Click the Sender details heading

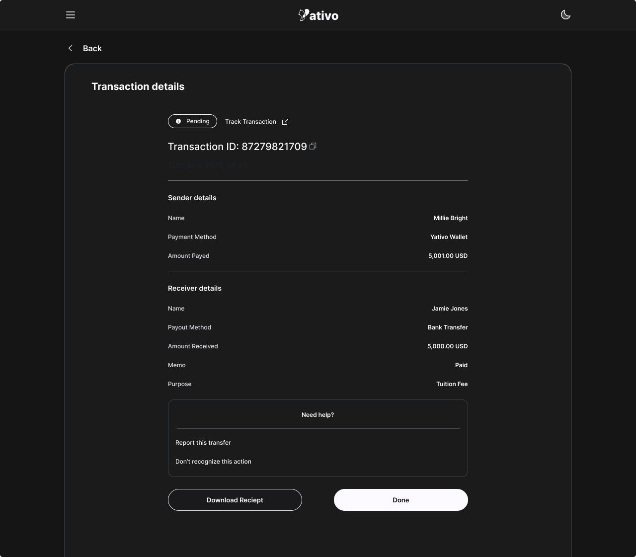click(x=192, y=198)
